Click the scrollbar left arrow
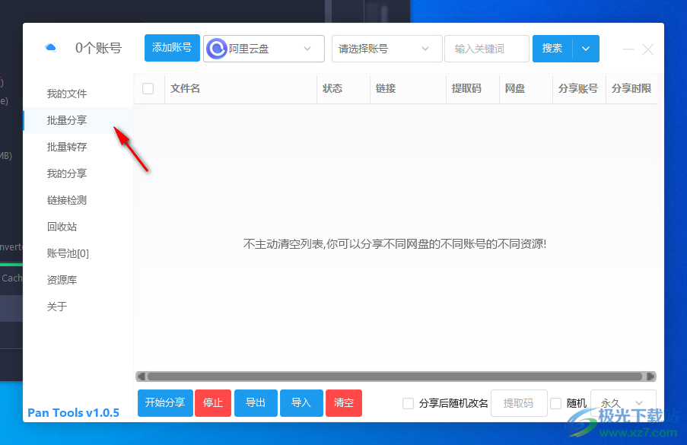 click(141, 377)
